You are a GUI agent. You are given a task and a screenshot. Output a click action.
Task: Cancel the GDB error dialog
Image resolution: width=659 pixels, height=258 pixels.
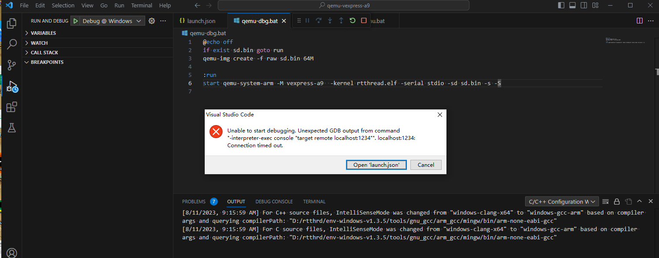coord(426,165)
